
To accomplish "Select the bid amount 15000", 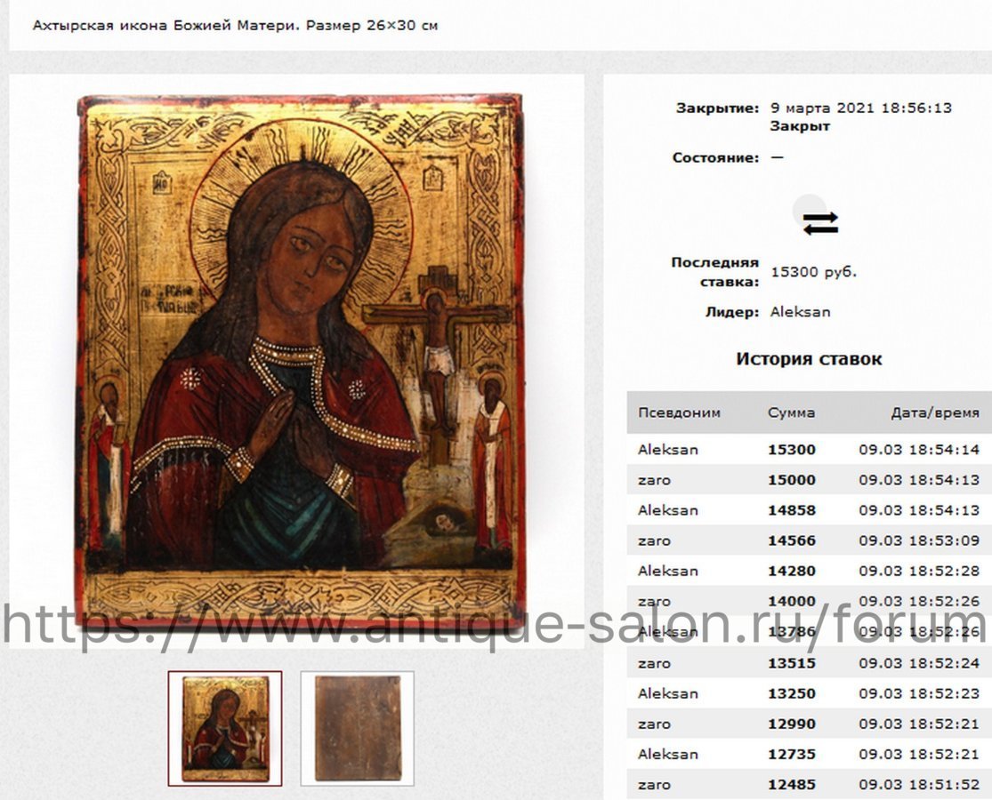I will pyautogui.click(x=792, y=480).
